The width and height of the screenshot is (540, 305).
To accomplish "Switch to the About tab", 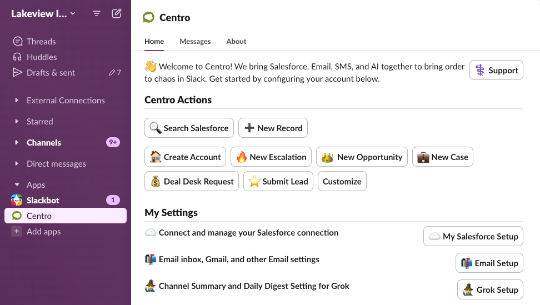I will click(x=236, y=41).
